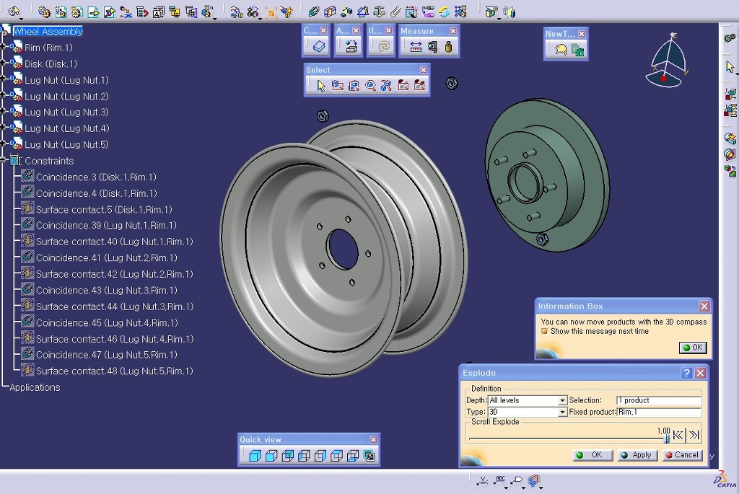This screenshot has height=494, width=739.
Task: Select the arrow tool in Select toolbar
Action: click(x=321, y=86)
